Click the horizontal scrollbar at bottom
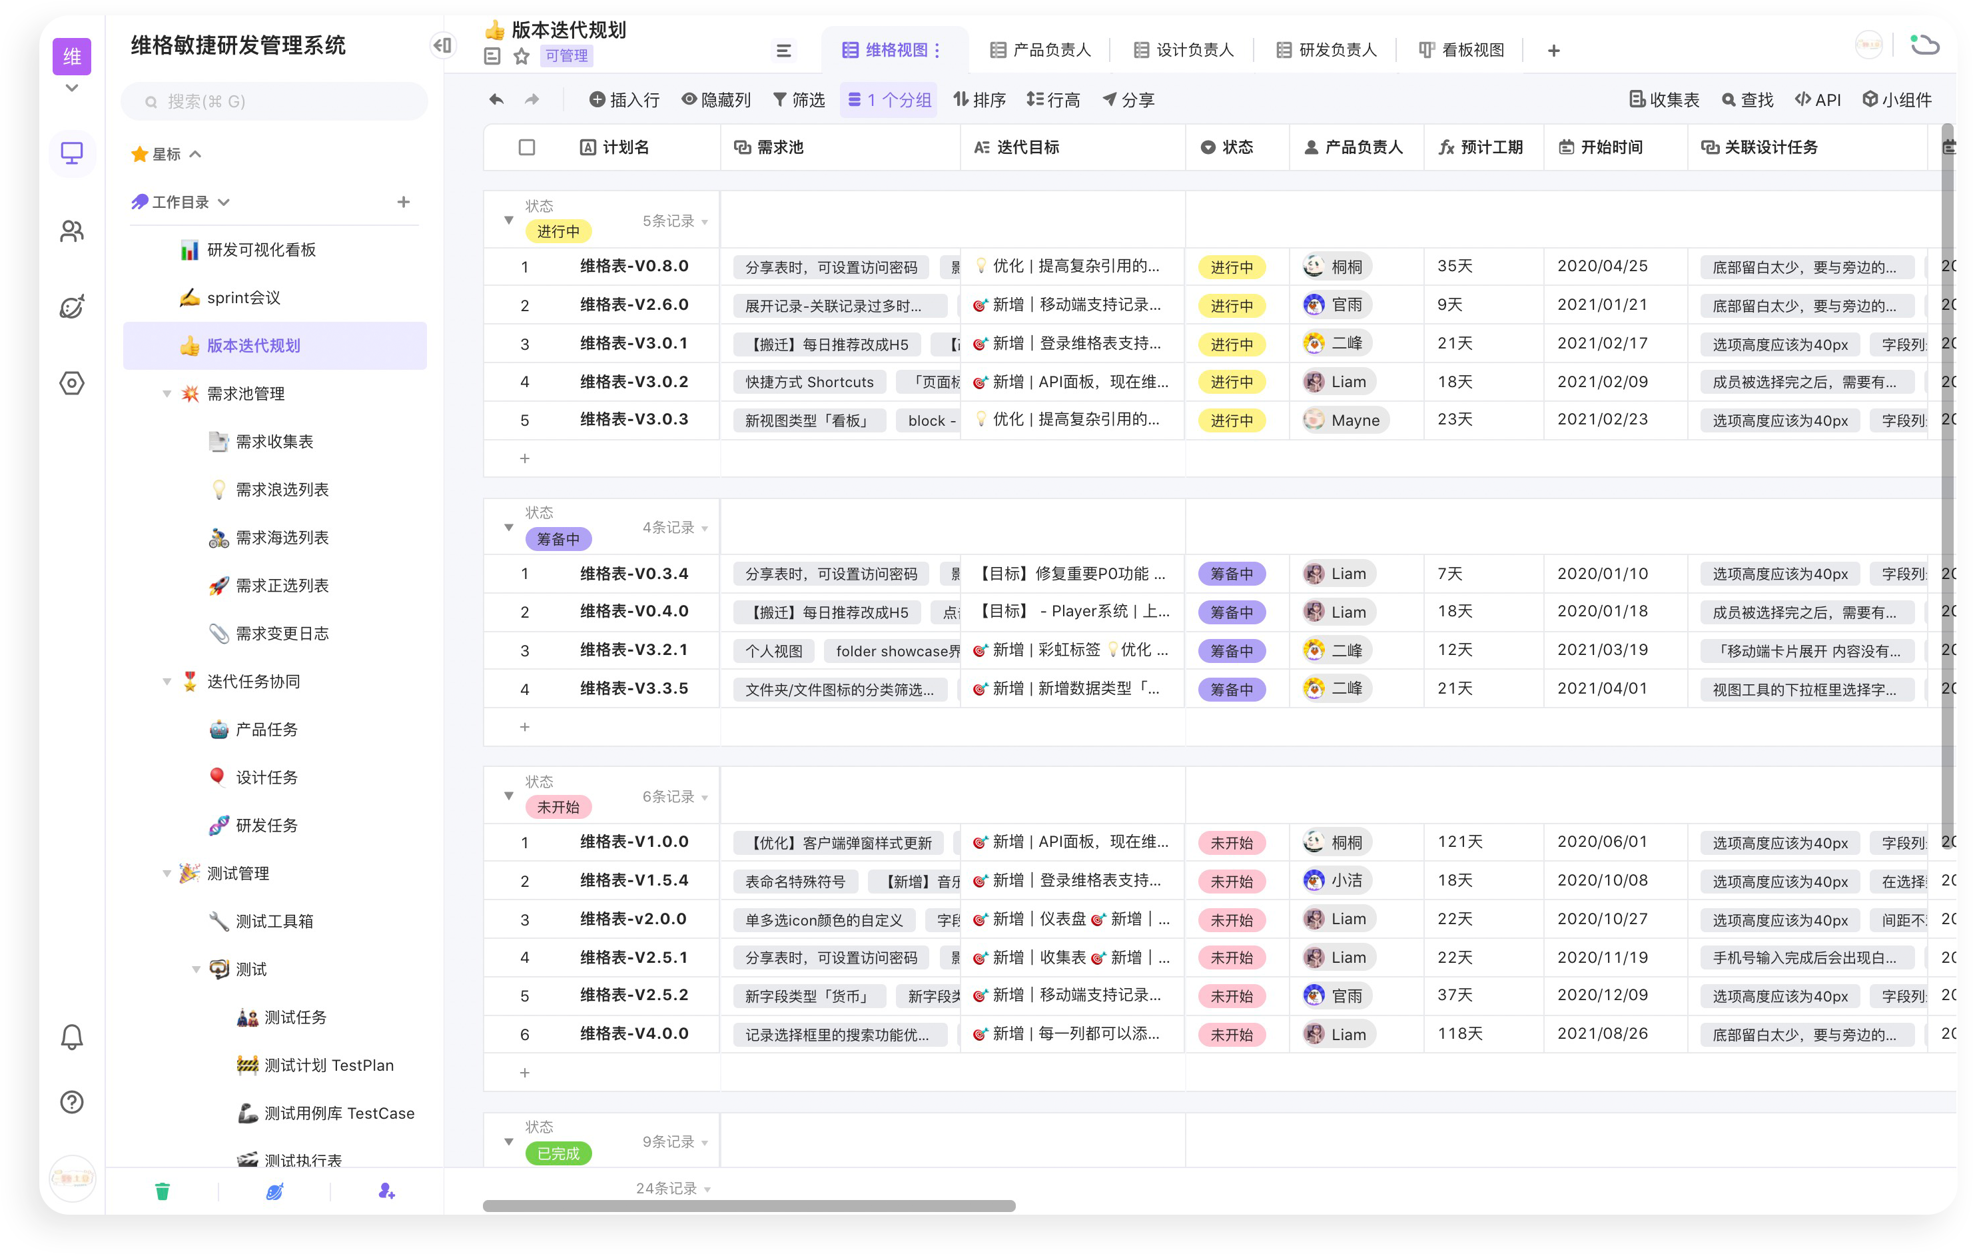This screenshot has width=1973, height=1254. pos(749,1205)
